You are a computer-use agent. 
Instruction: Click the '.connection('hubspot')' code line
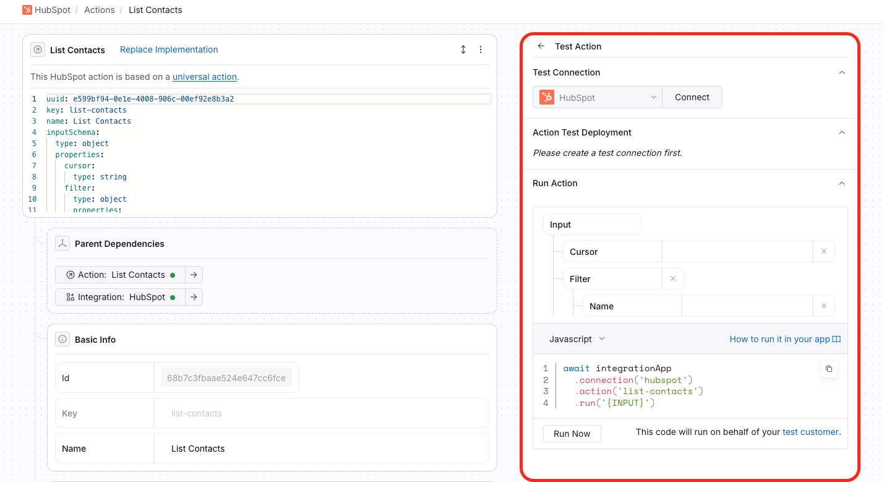(633, 380)
